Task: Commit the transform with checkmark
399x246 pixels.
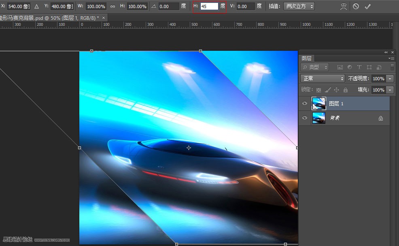Action: point(367,6)
